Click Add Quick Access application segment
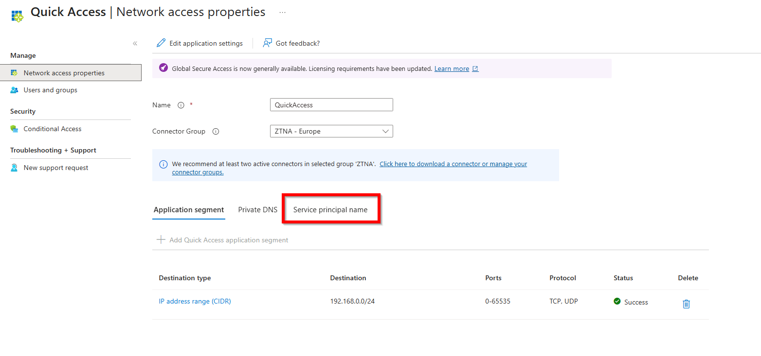 [x=228, y=240]
